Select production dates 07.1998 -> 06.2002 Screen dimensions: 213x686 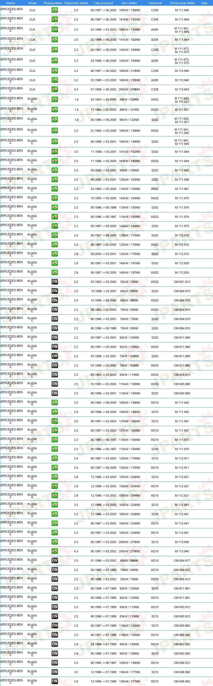[104, 89]
